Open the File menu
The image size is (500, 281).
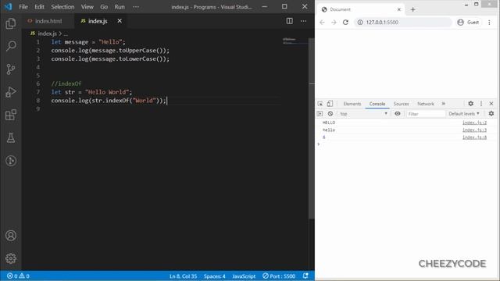tap(23, 7)
